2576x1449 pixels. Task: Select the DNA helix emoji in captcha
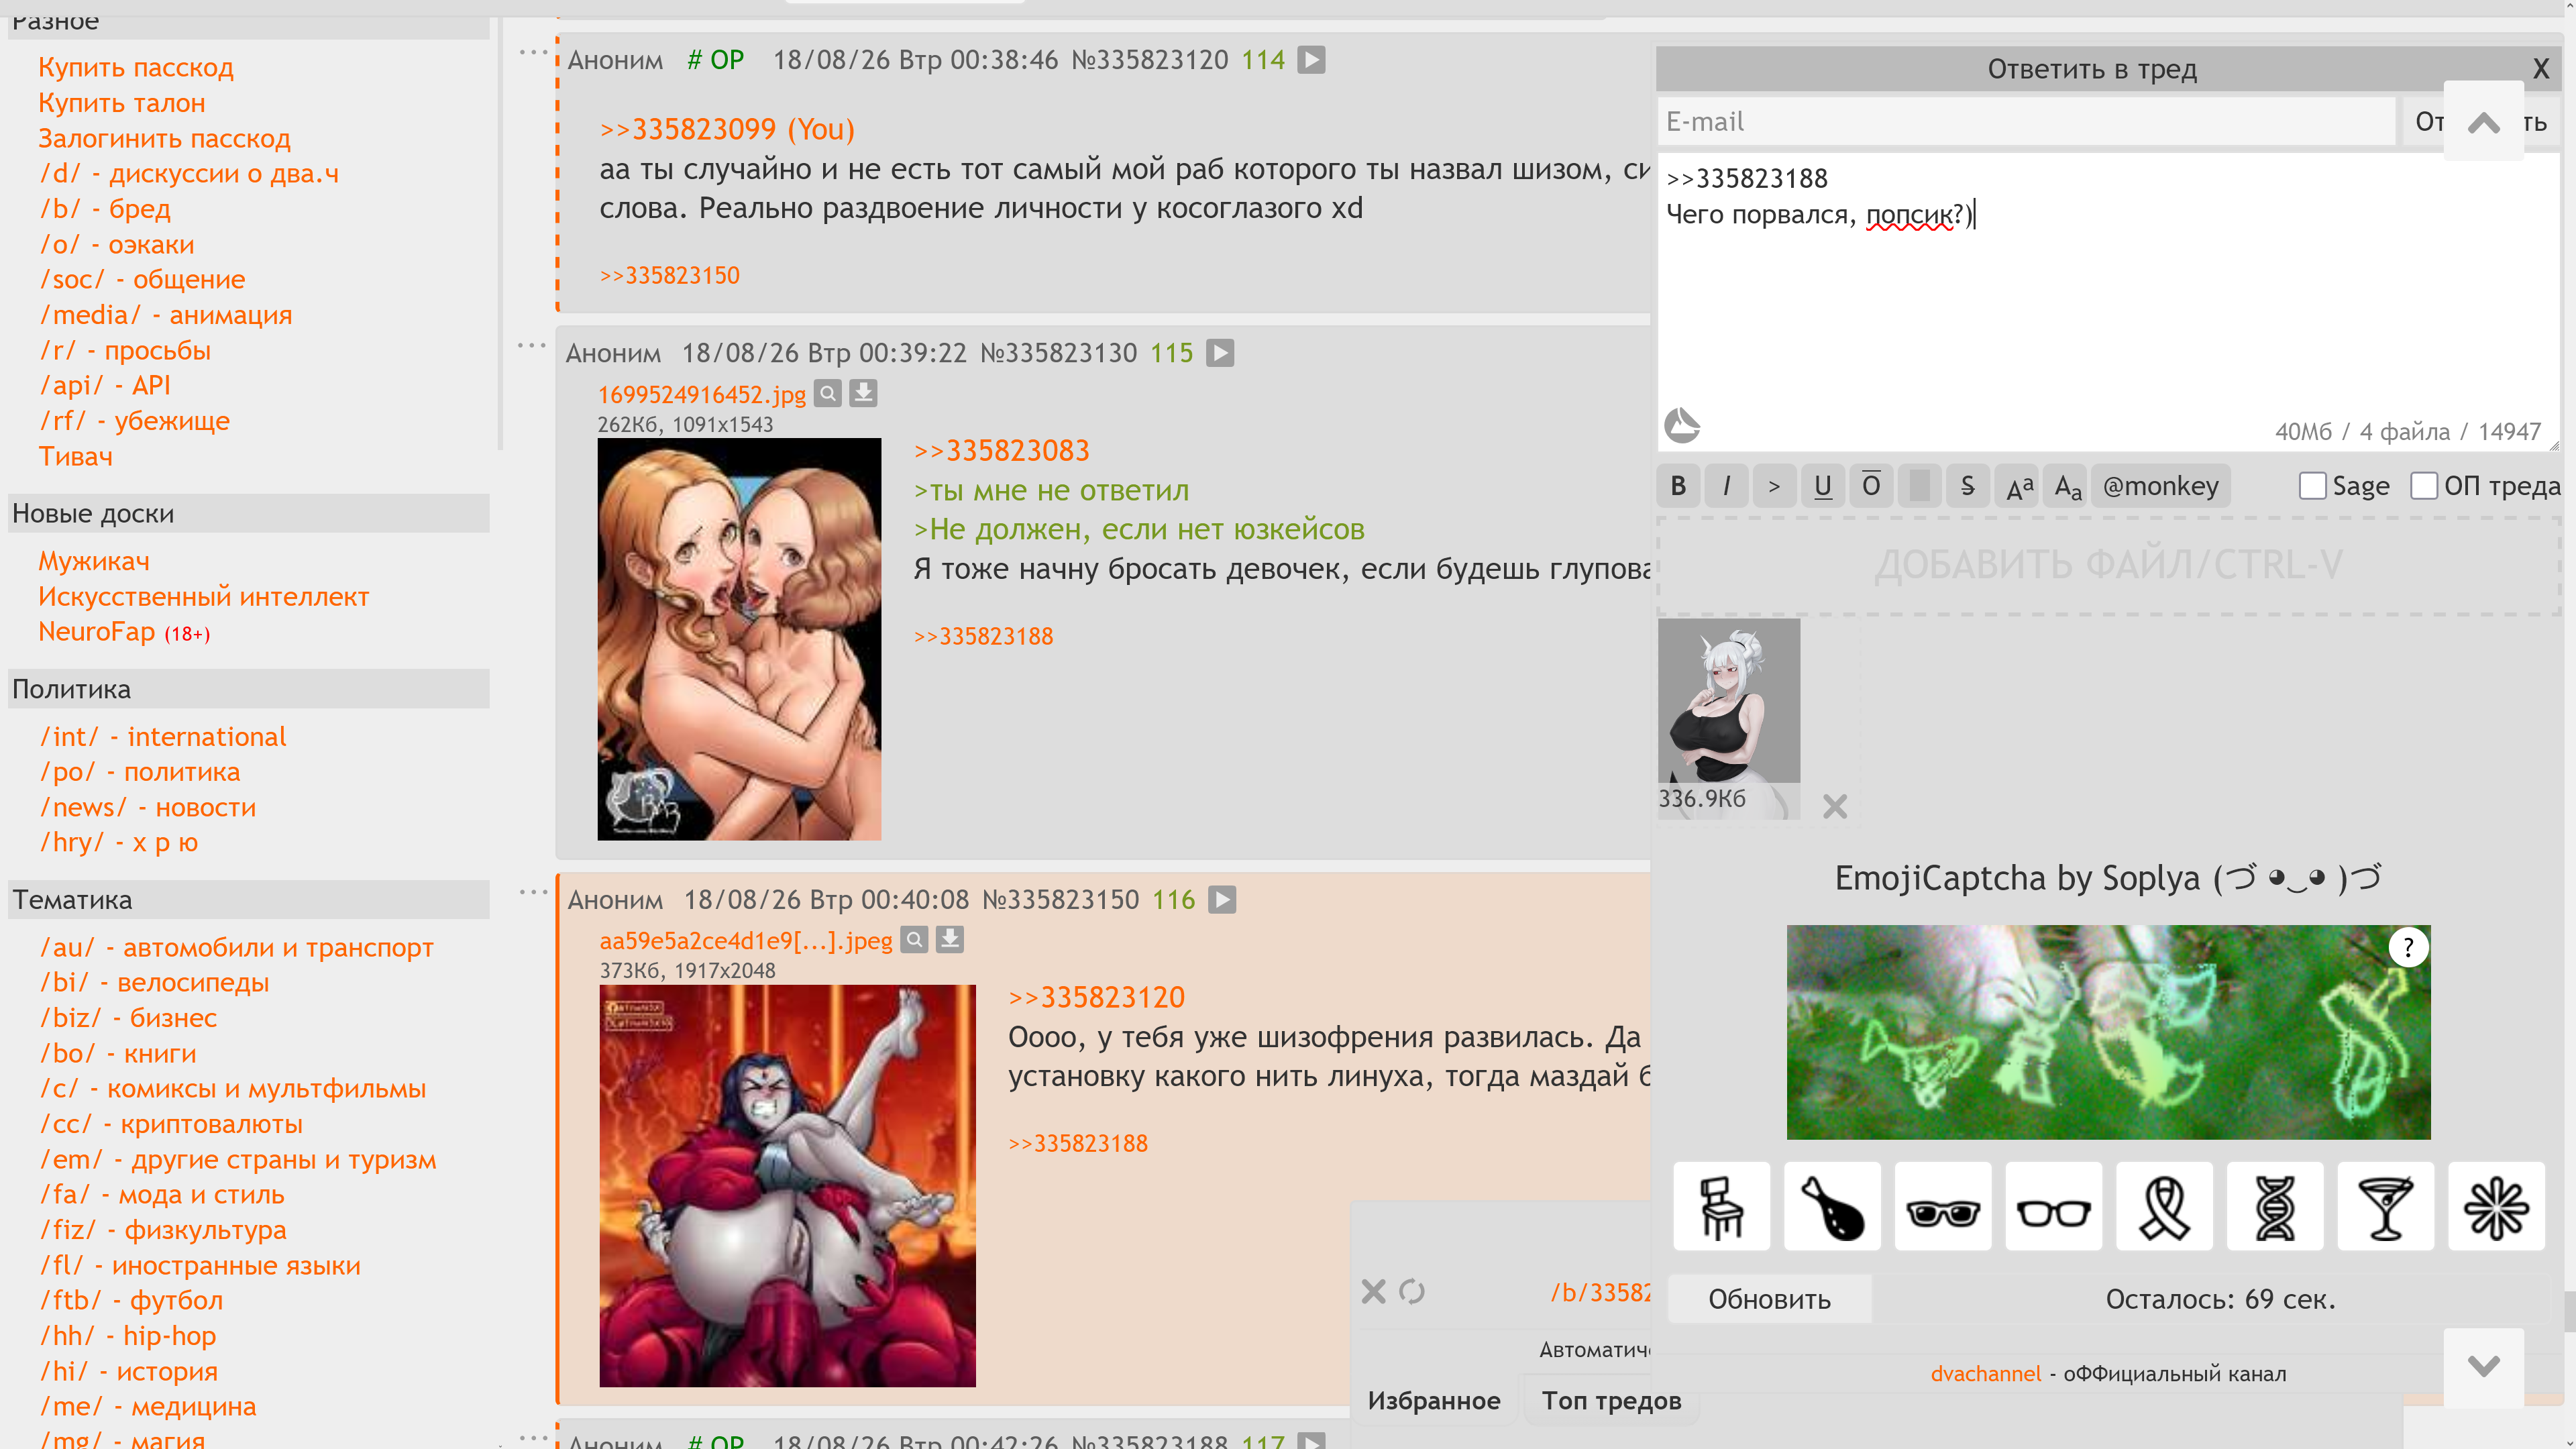pyautogui.click(x=2274, y=1206)
